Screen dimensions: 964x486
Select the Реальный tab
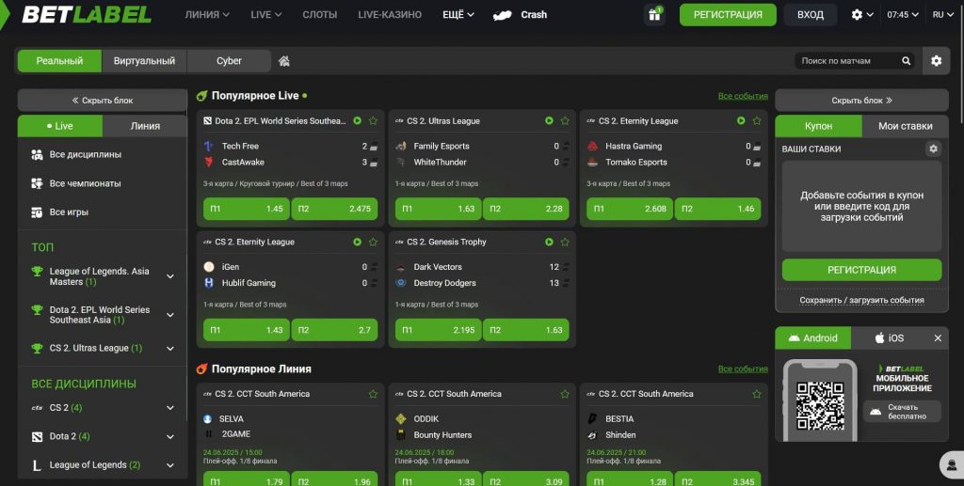59,61
